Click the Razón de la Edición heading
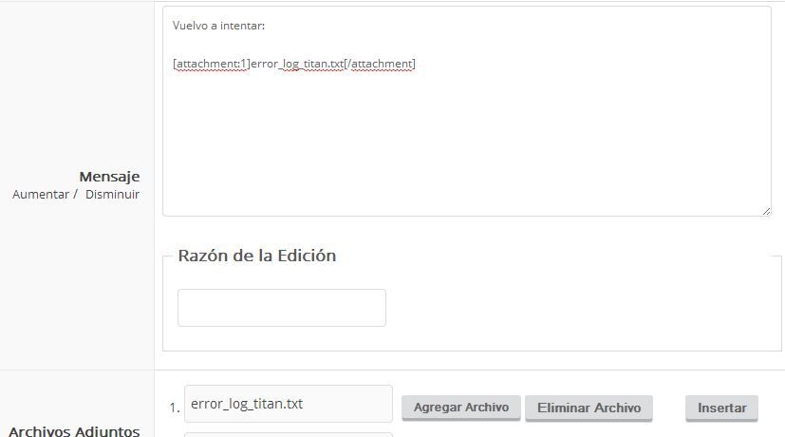 click(257, 256)
